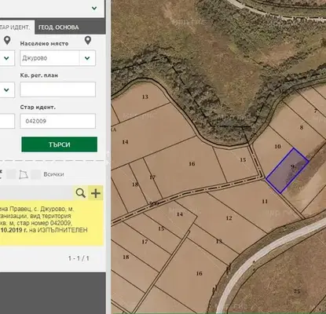
Task: Click the location pin beside Населено място
Action: pyautogui.click(x=88, y=41)
